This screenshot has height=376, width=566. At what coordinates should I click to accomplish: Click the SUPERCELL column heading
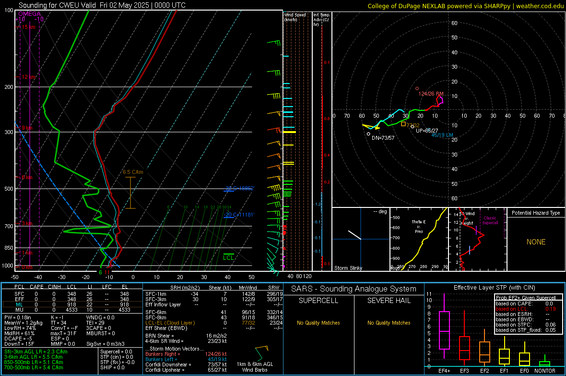[x=318, y=301]
